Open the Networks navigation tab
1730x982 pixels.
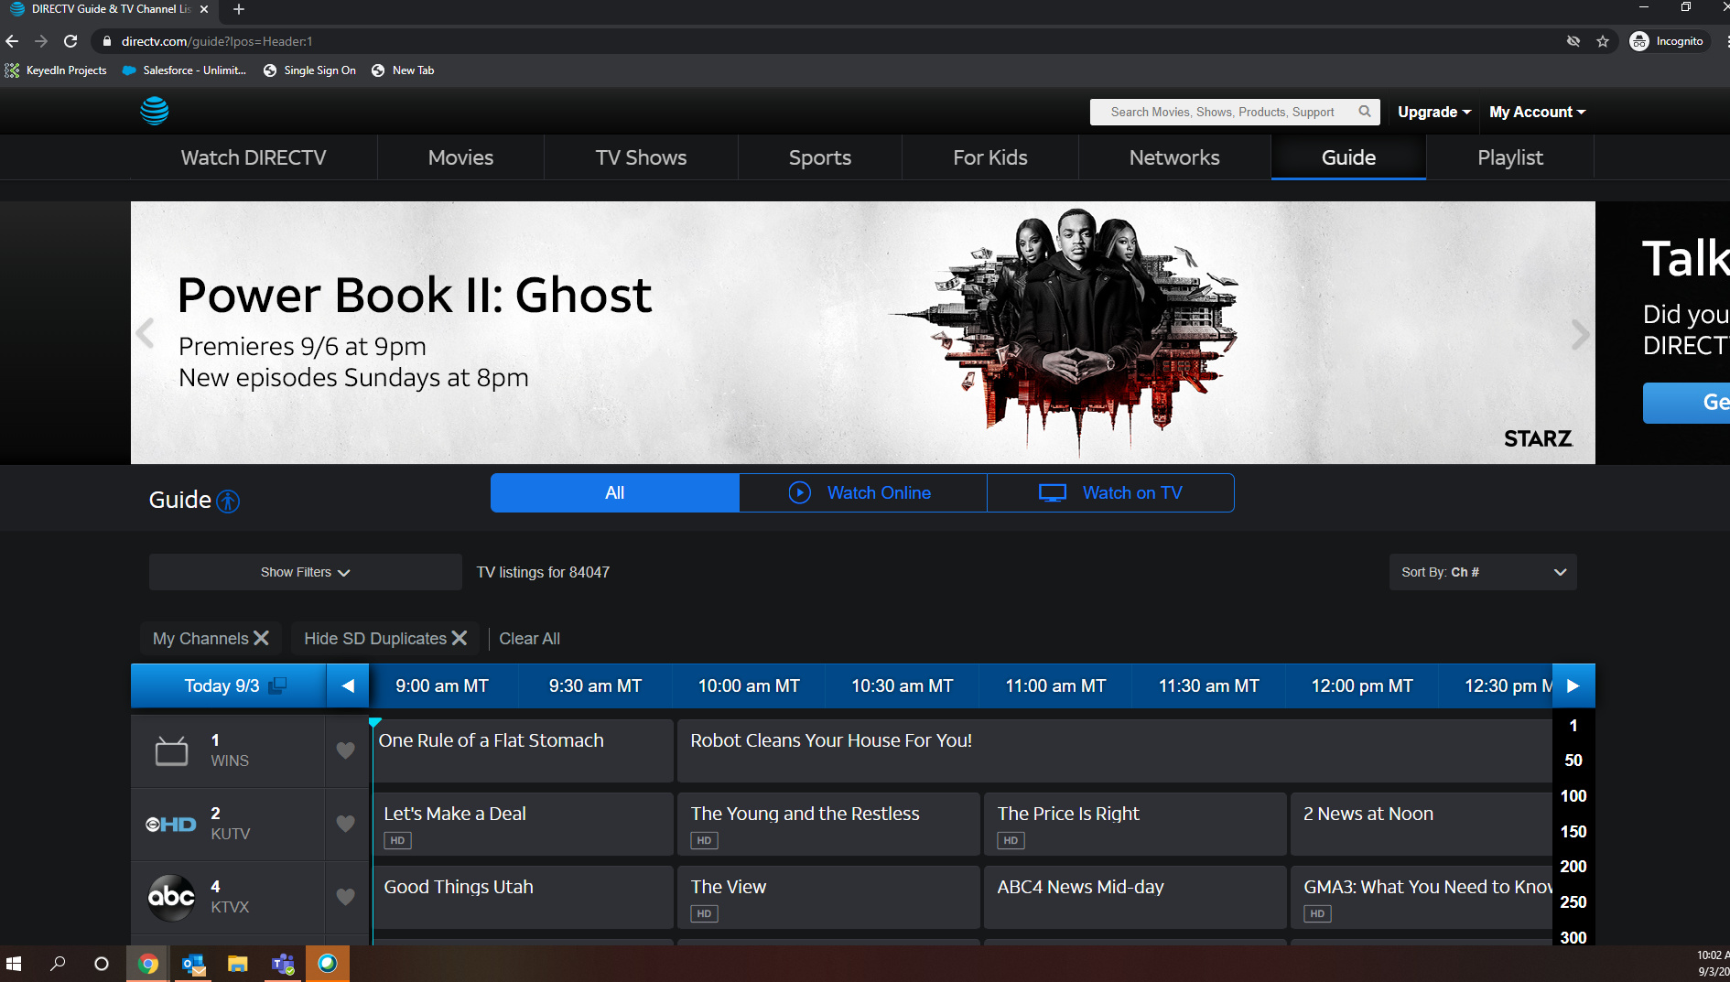[1173, 157]
